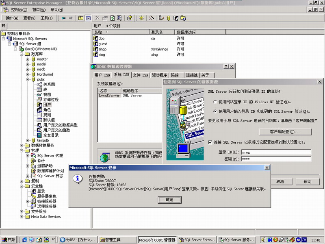This screenshot has height=244, width=325.
Task: Expand the tempdb database node
Action: pos(27,140)
